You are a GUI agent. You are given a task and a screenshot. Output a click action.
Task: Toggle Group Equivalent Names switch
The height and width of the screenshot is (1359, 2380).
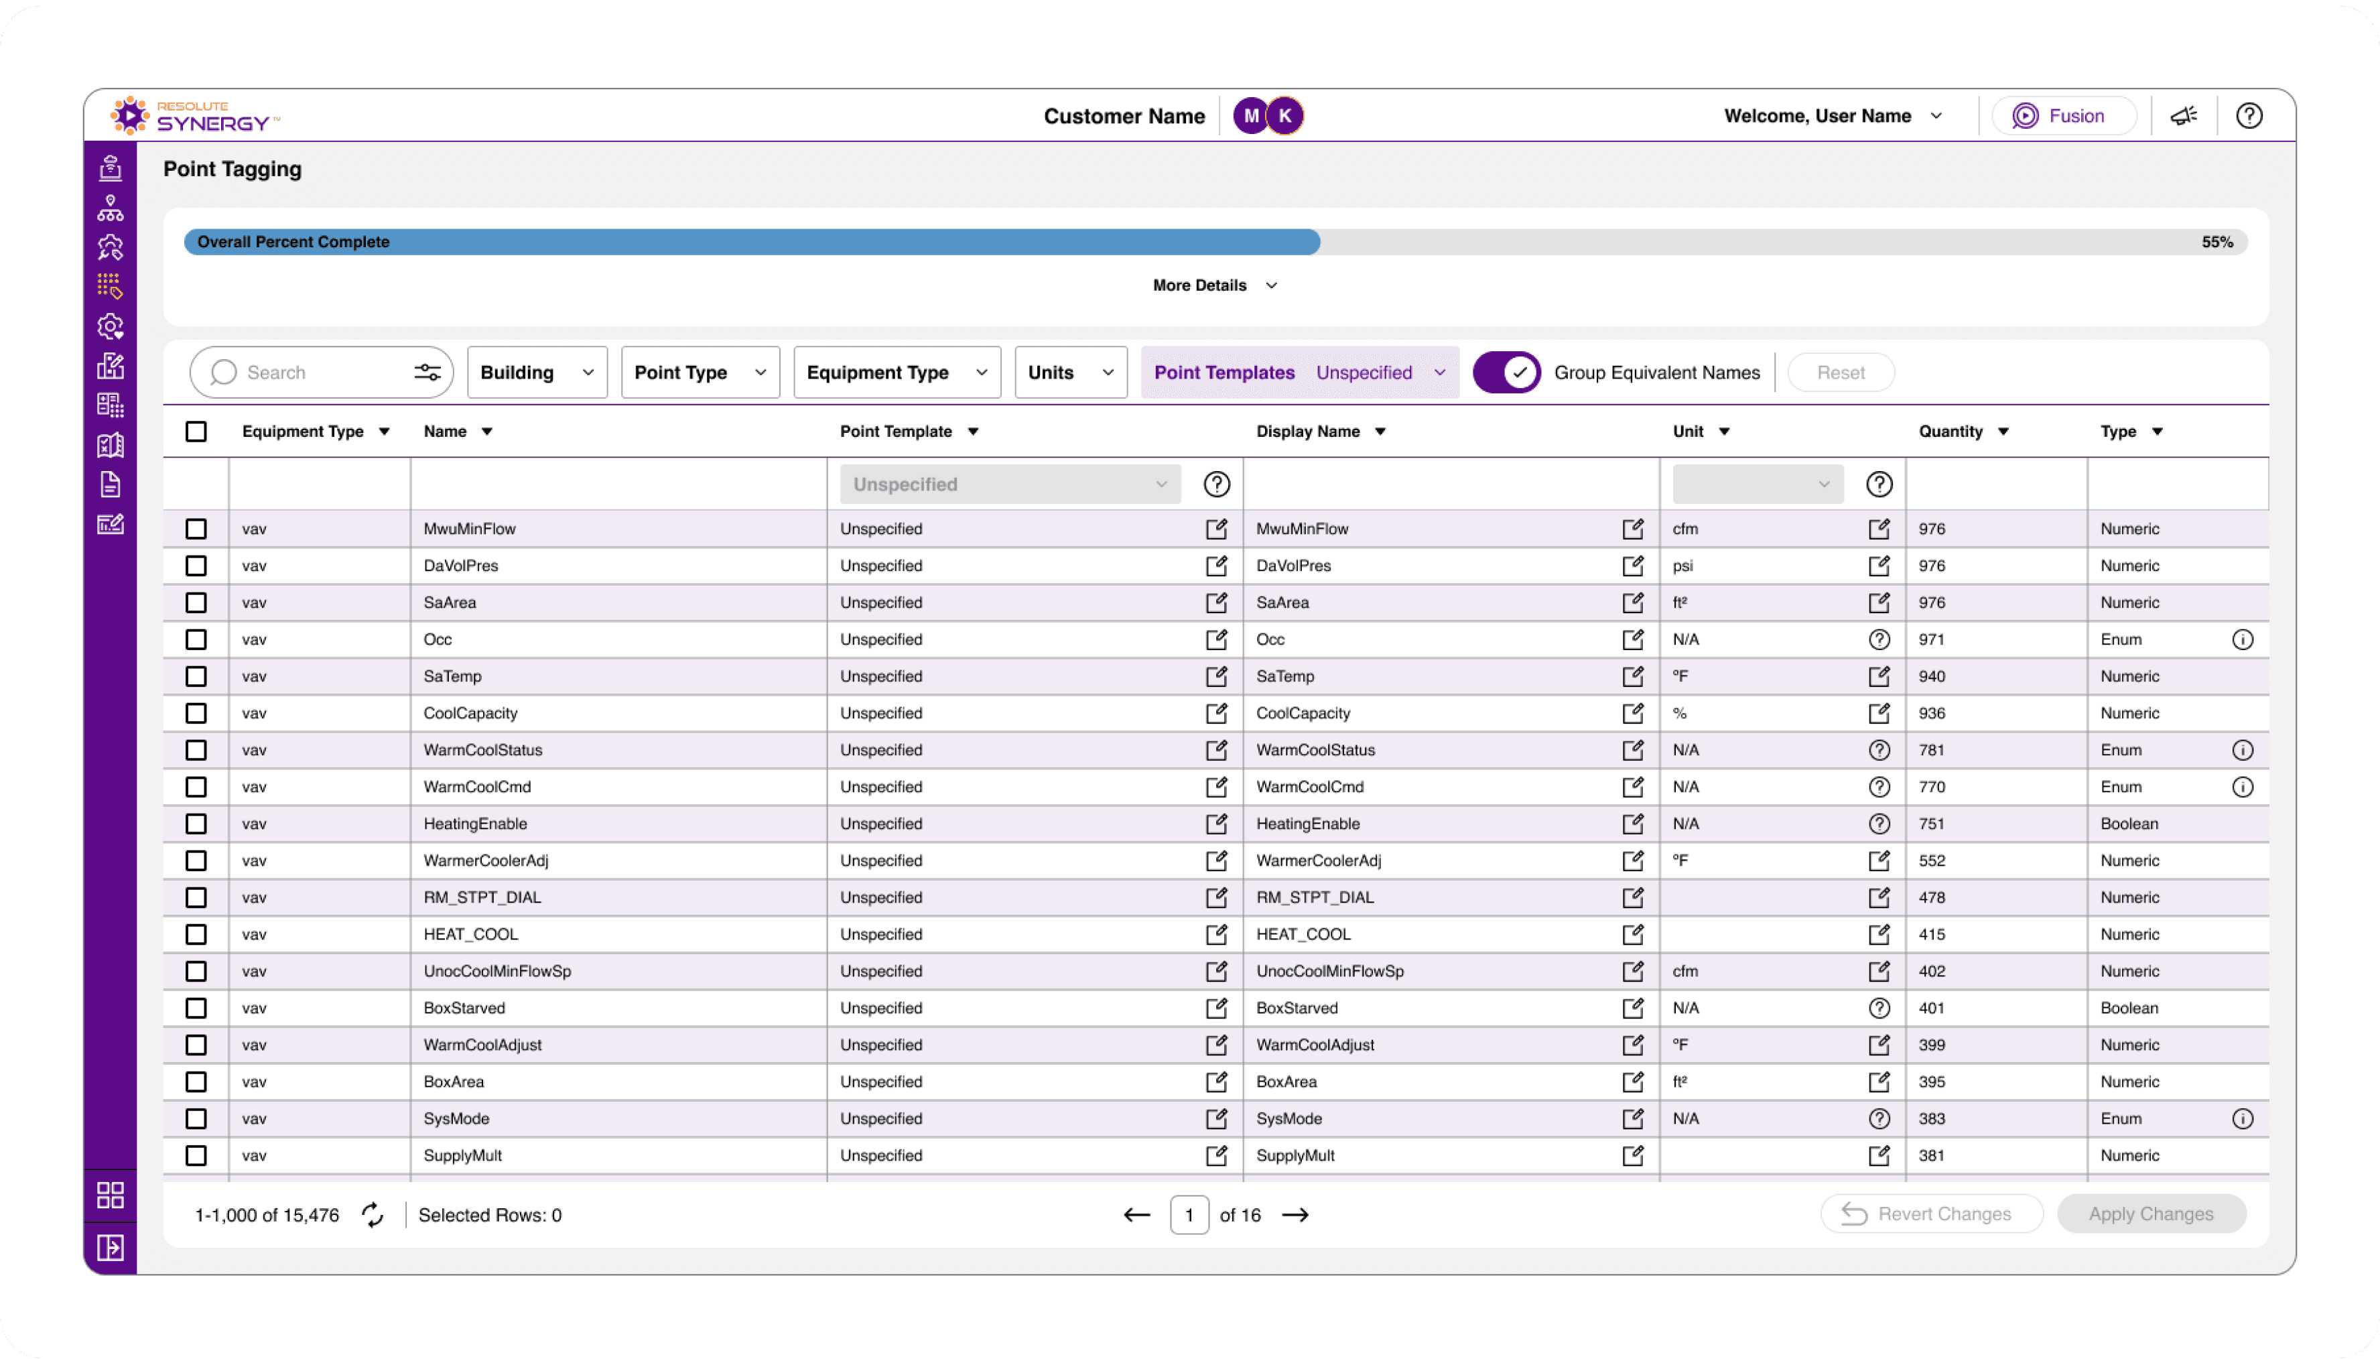[x=1506, y=373]
